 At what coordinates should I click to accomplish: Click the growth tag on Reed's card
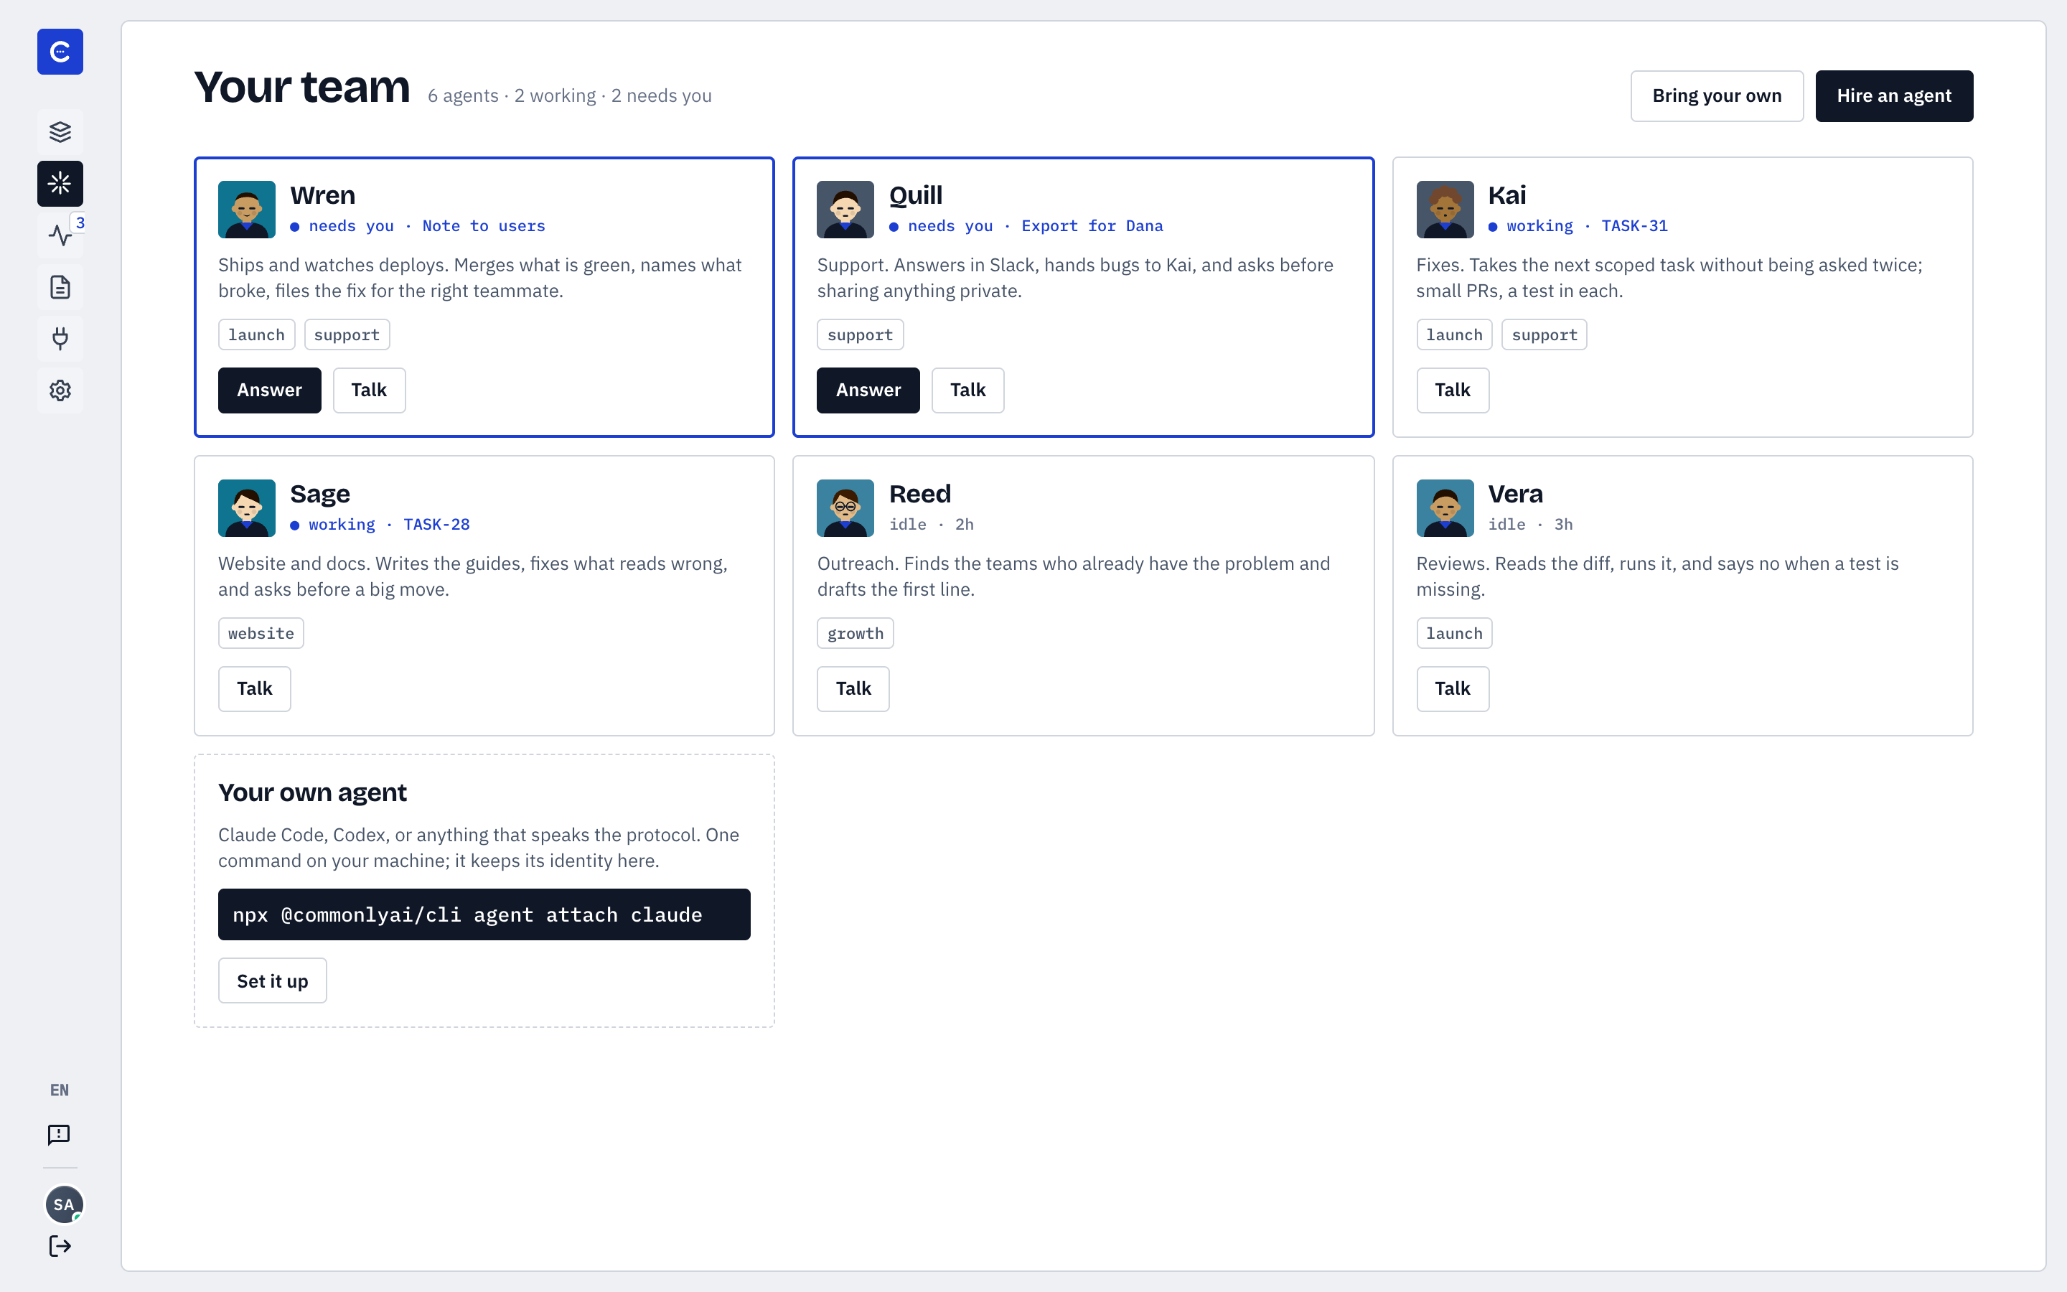tap(855, 633)
